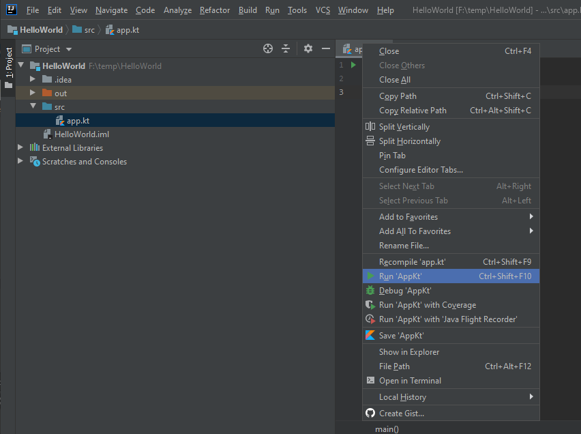Click the Debug 'AppKt' bug icon

[x=370, y=291]
